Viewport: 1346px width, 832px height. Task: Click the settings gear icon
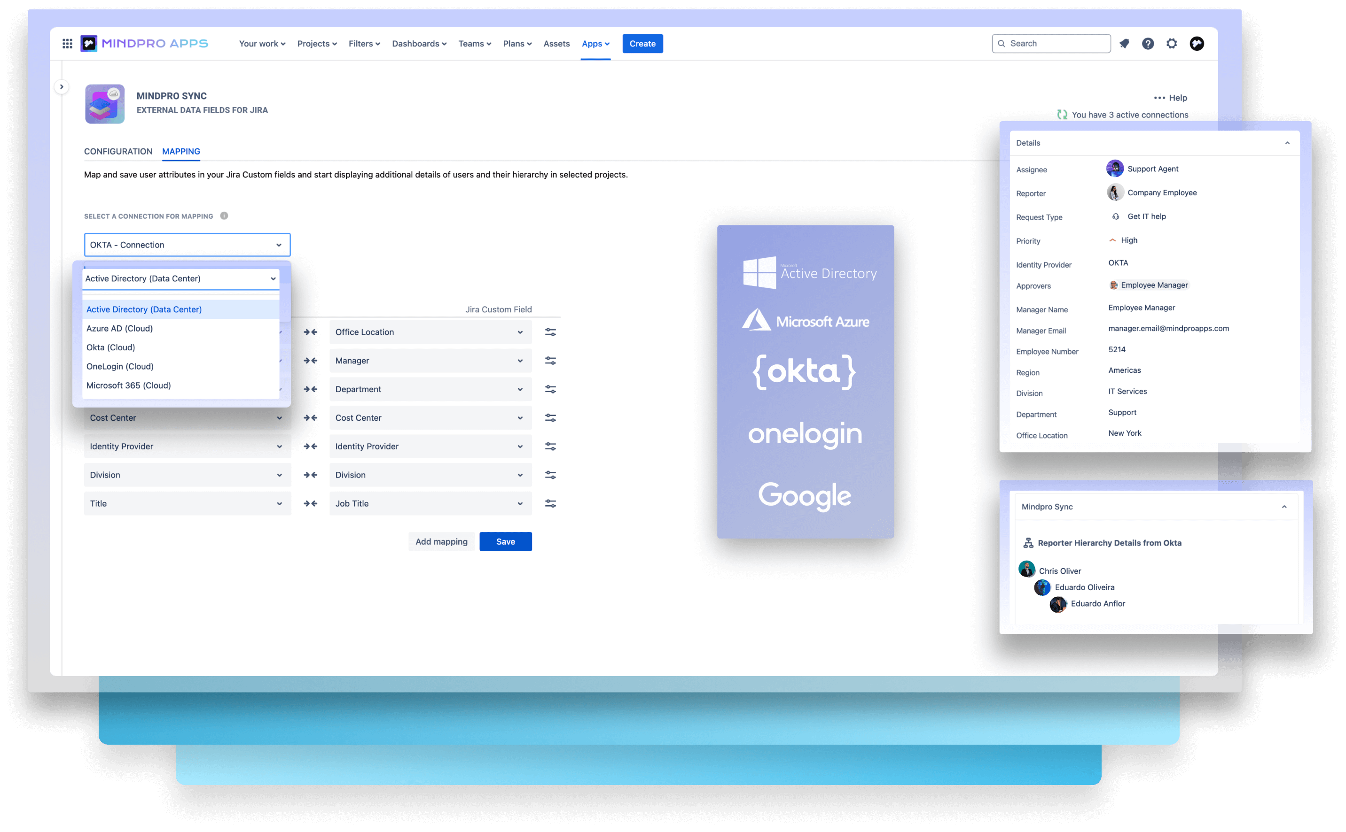pos(1171,43)
